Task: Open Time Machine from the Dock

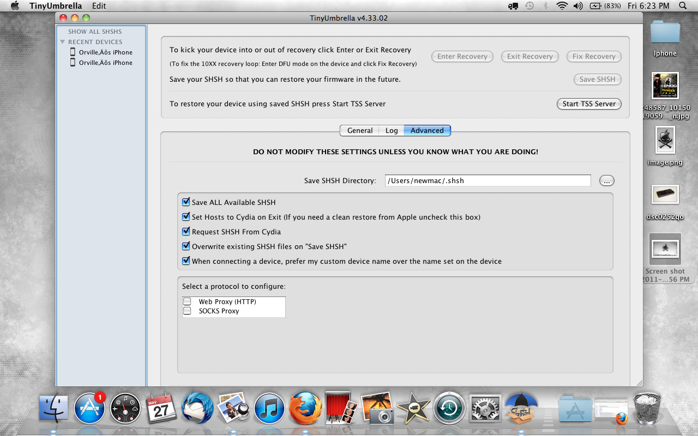Action: (x=449, y=409)
